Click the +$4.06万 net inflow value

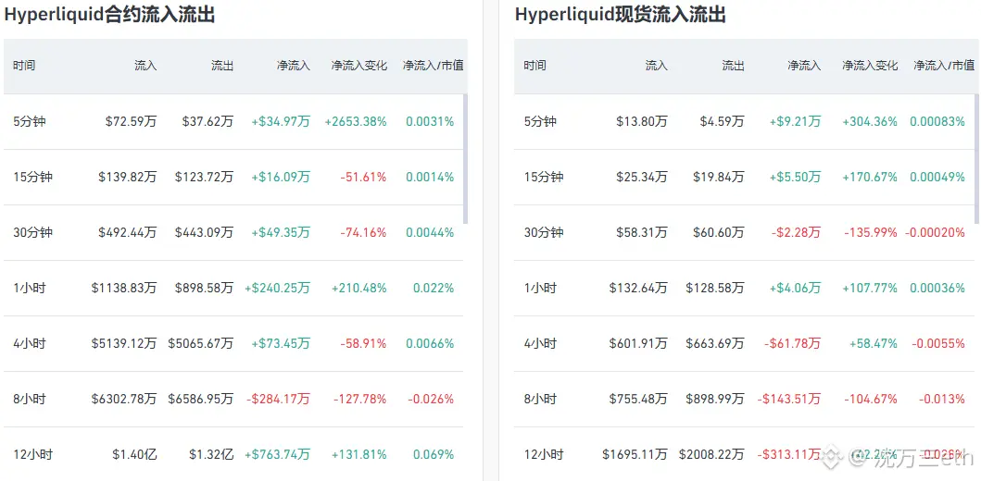point(795,289)
